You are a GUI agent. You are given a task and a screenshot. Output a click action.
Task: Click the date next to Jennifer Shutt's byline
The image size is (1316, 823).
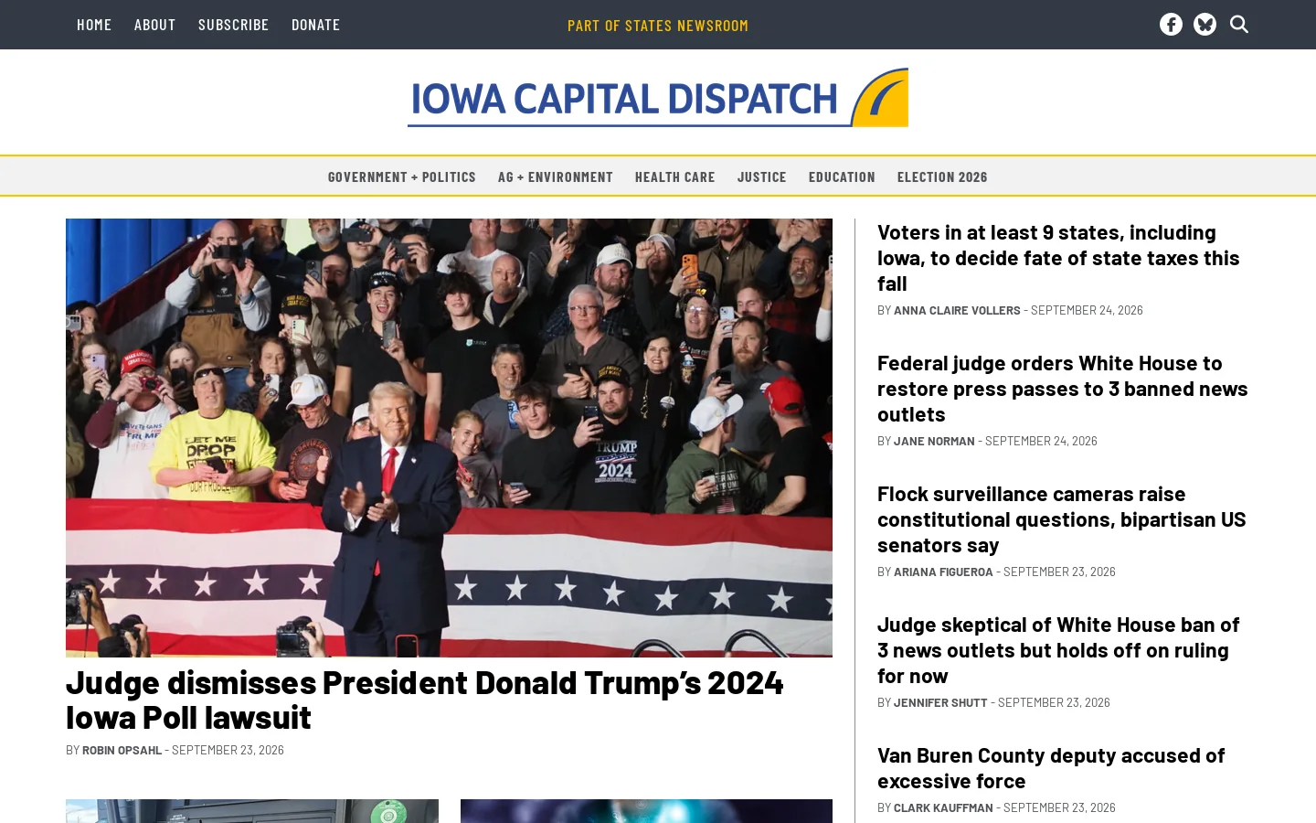click(1054, 702)
